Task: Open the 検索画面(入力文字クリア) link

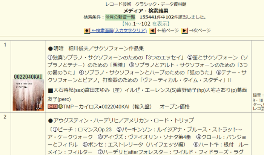Action: (119, 30)
